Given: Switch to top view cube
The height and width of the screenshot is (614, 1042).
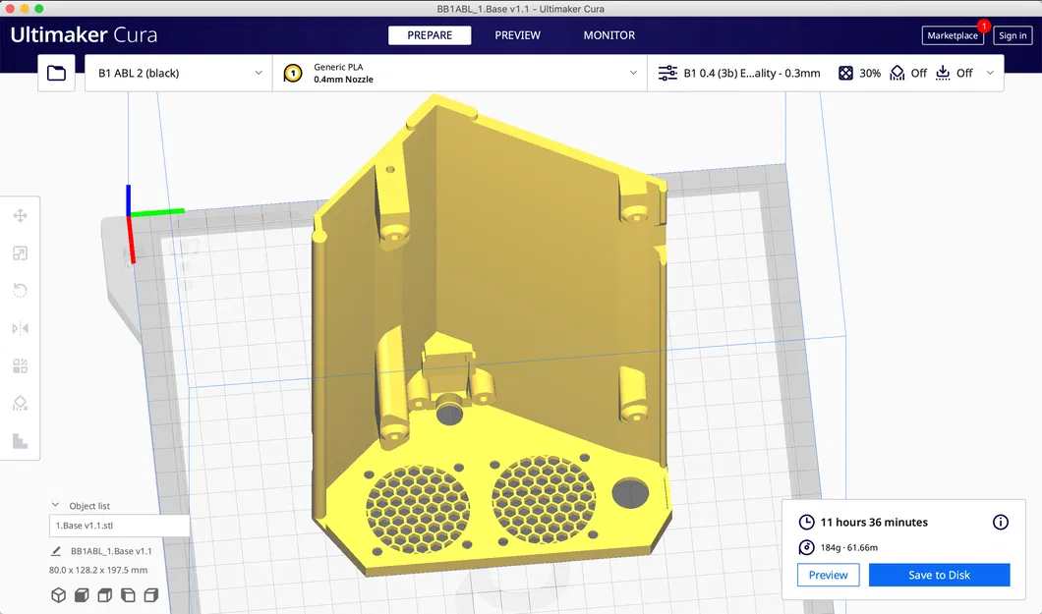Looking at the screenshot, I should 105,595.
